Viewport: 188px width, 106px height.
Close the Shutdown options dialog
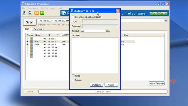[x=118, y=11]
